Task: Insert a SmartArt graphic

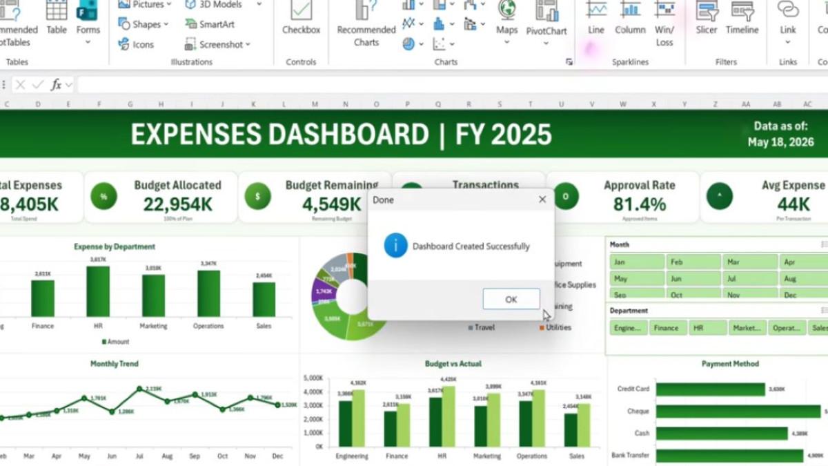Action: click(x=210, y=24)
